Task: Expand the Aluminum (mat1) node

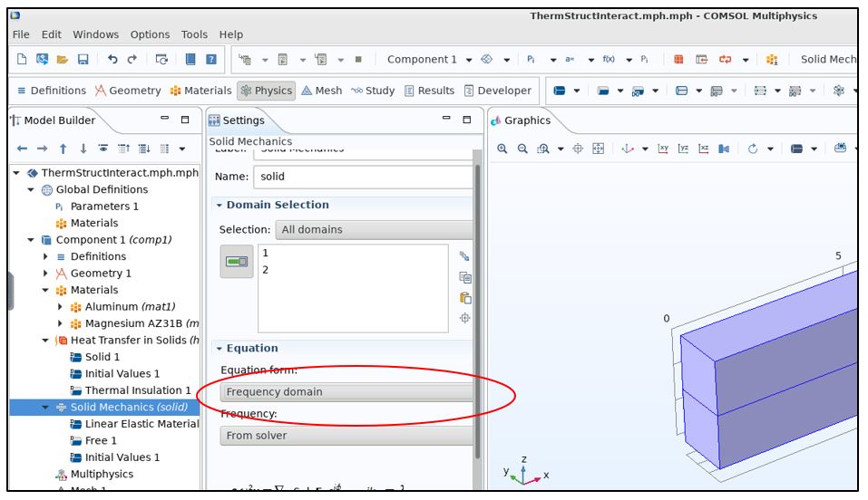Action: [x=61, y=307]
